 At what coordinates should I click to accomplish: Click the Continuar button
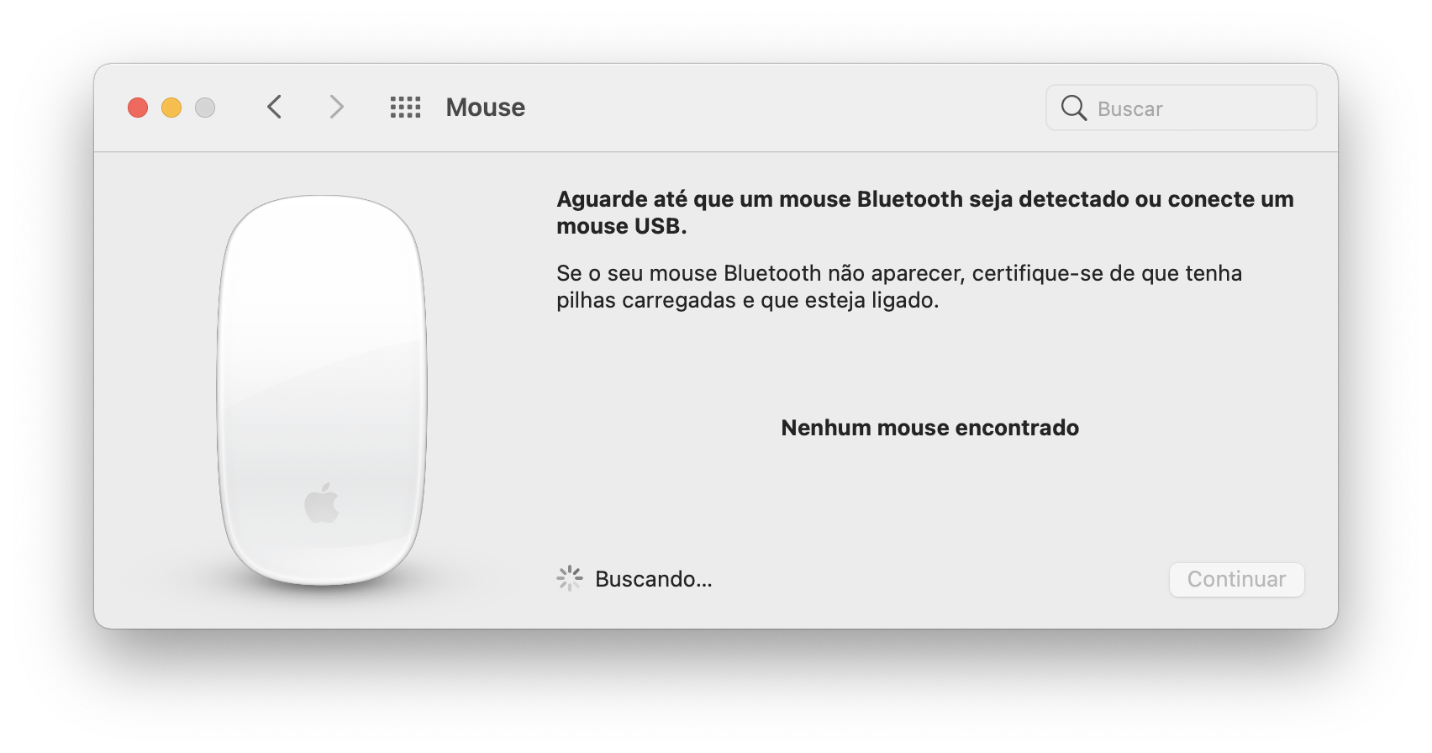1236,579
